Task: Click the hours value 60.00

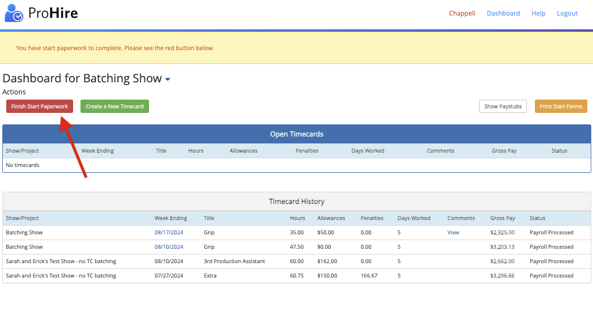Action: (297, 261)
